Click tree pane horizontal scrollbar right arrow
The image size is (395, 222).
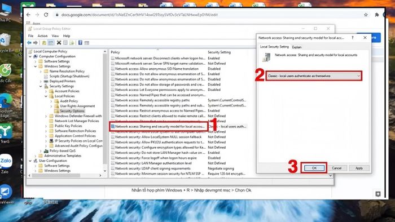tap(100, 175)
